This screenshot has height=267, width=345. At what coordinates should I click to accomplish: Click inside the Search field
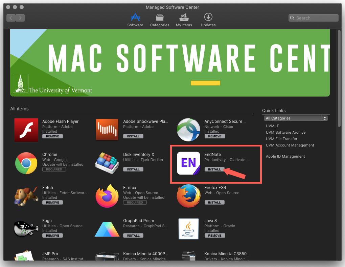pos(313,18)
